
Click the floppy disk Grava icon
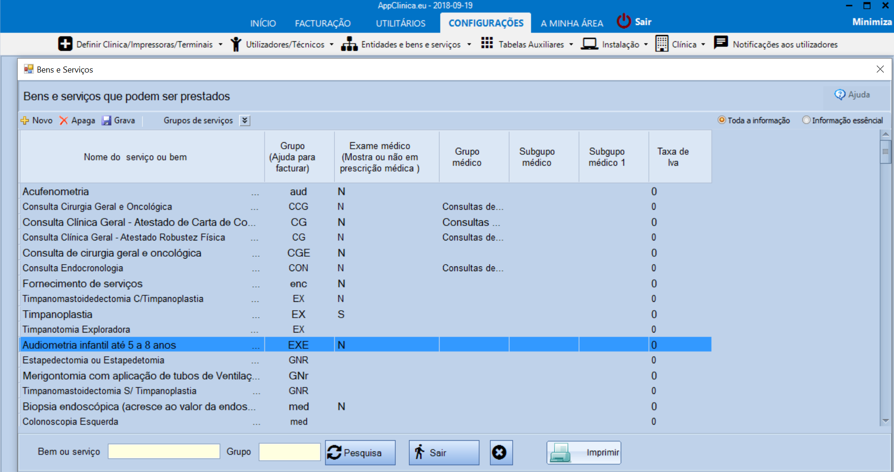(x=107, y=120)
